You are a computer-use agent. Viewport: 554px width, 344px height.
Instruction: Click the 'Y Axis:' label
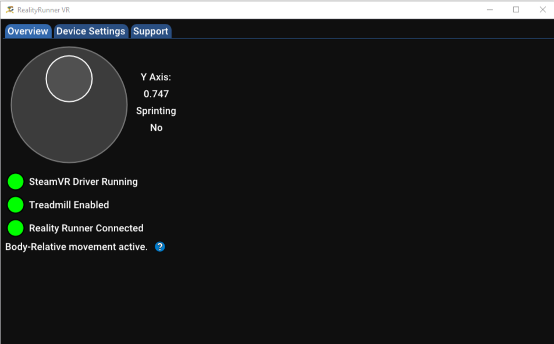pos(156,77)
